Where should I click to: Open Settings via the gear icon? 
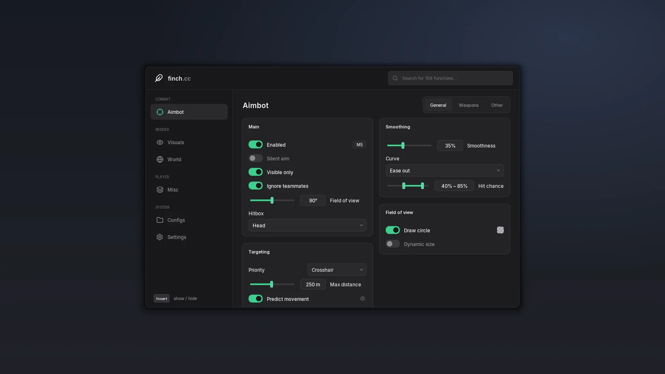(x=160, y=237)
